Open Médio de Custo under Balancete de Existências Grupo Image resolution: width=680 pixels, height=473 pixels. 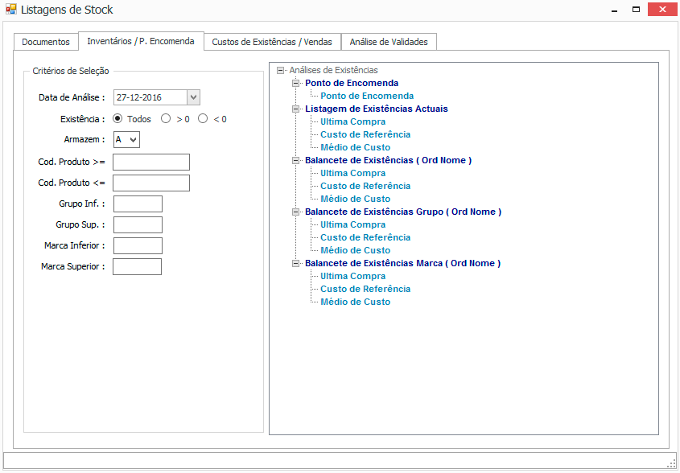pos(355,251)
